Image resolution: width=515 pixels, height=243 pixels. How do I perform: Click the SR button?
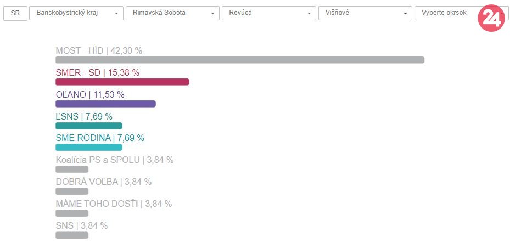pyautogui.click(x=15, y=13)
